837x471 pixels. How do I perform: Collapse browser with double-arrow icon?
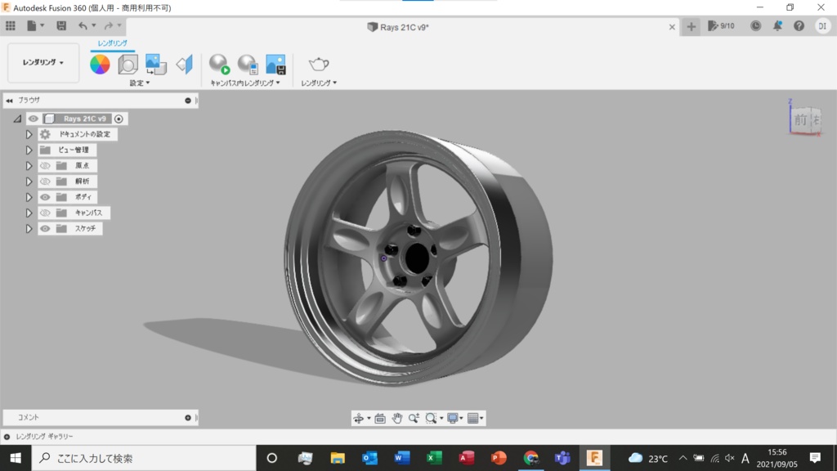coord(9,101)
